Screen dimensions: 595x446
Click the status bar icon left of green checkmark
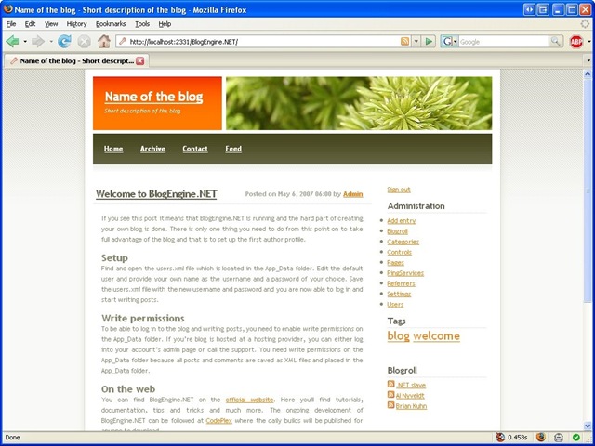coord(559,438)
